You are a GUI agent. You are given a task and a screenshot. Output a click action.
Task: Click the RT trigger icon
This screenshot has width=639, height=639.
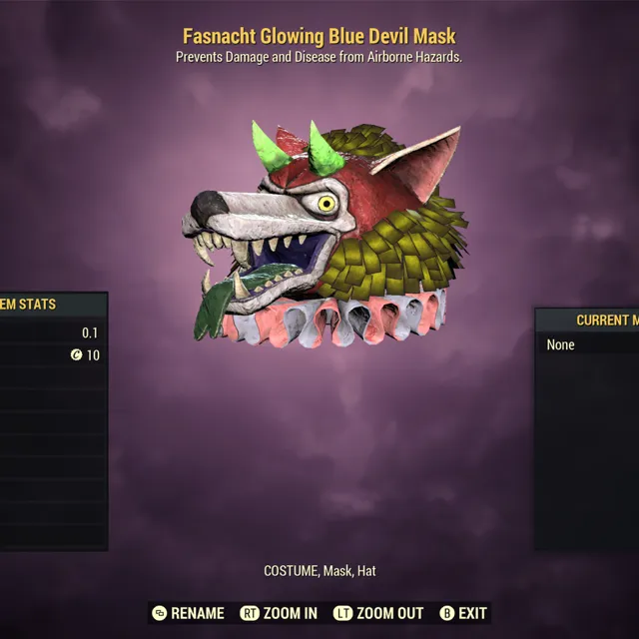coord(250,613)
